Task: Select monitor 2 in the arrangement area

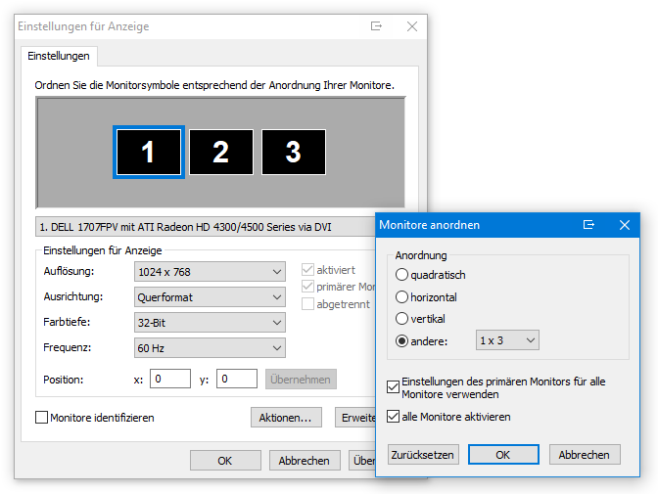Action: click(x=221, y=152)
